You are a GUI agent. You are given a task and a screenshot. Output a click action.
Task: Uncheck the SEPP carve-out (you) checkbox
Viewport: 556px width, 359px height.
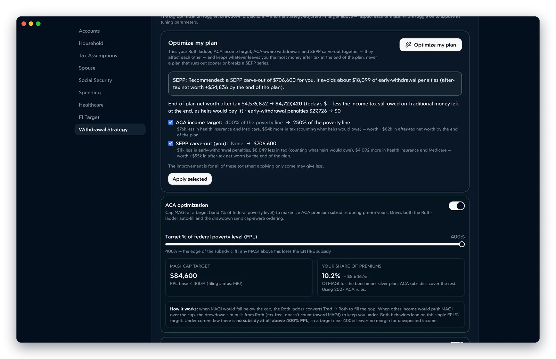[x=171, y=143]
